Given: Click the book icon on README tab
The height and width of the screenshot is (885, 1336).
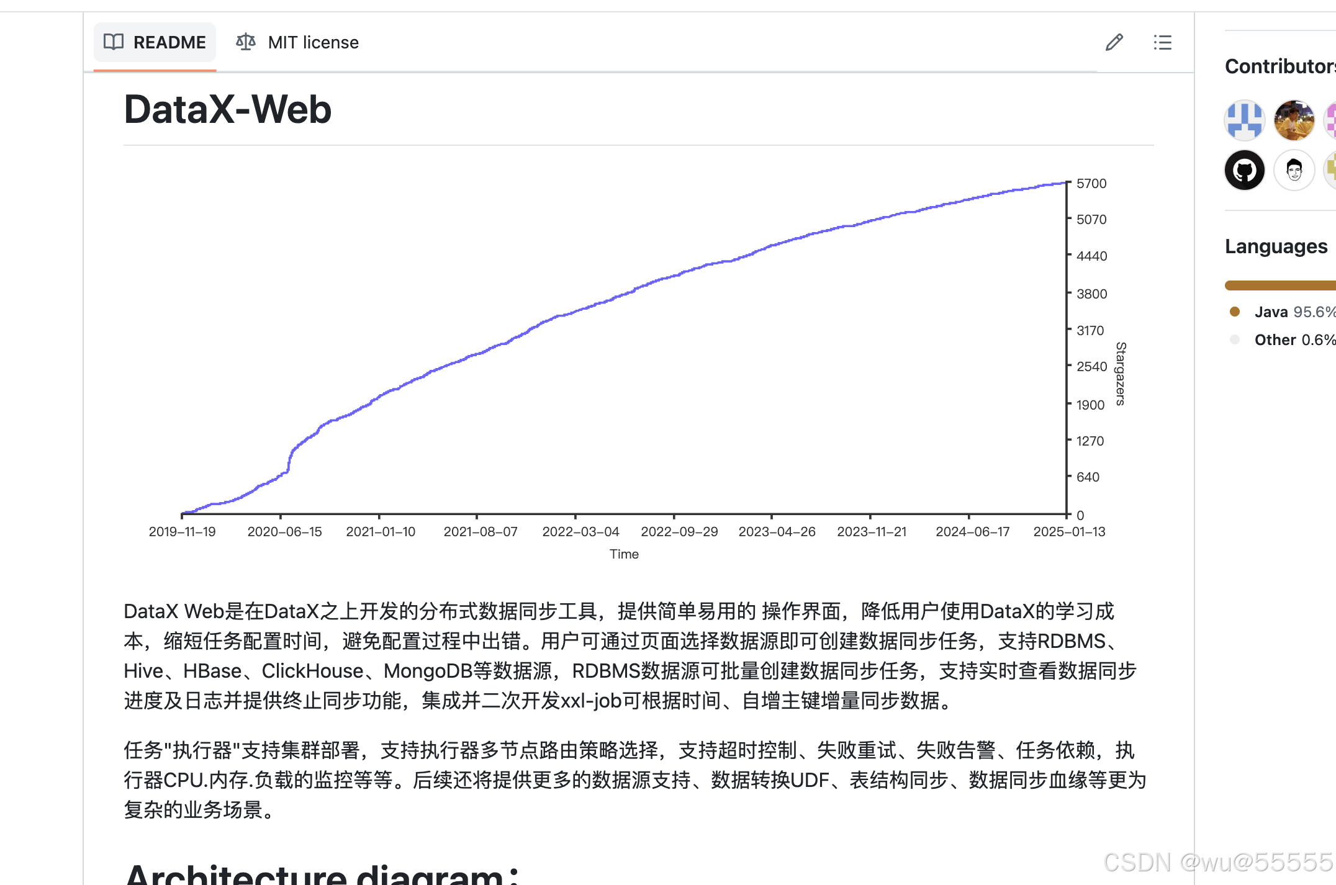Looking at the screenshot, I should click(x=114, y=42).
